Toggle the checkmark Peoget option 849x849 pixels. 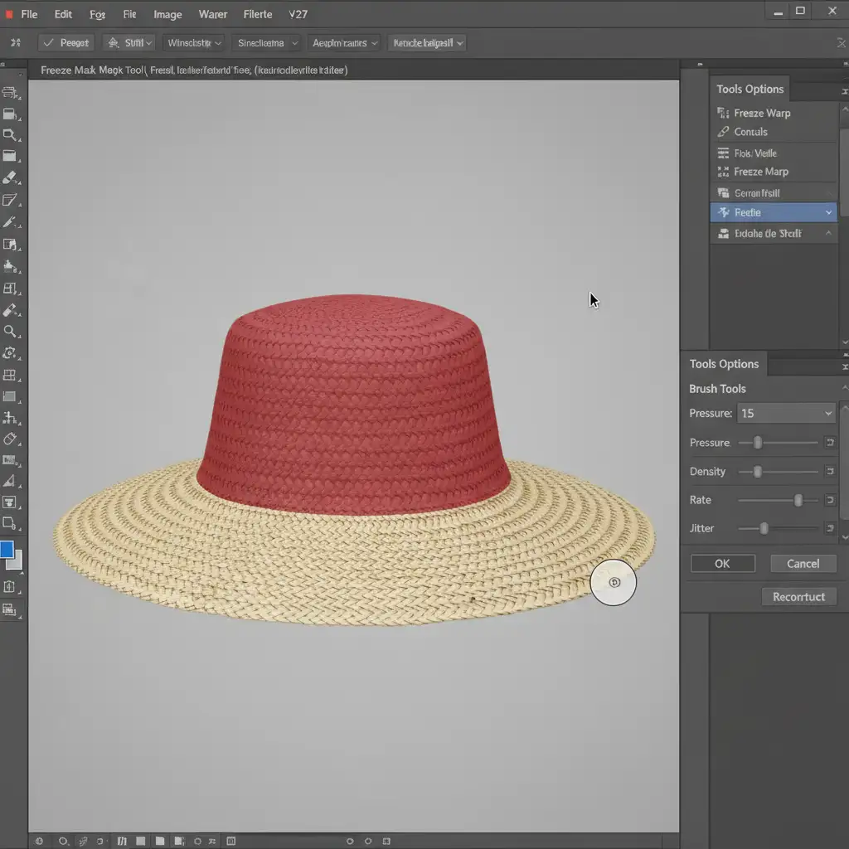pos(65,42)
